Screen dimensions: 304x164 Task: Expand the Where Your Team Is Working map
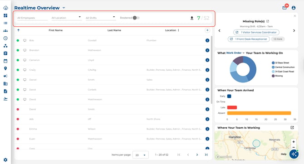[x=292, y=128]
